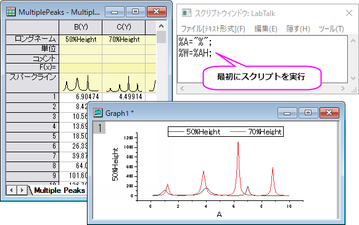Click graph layer 1 icon
The image size is (359, 225).
pyautogui.click(x=99, y=128)
